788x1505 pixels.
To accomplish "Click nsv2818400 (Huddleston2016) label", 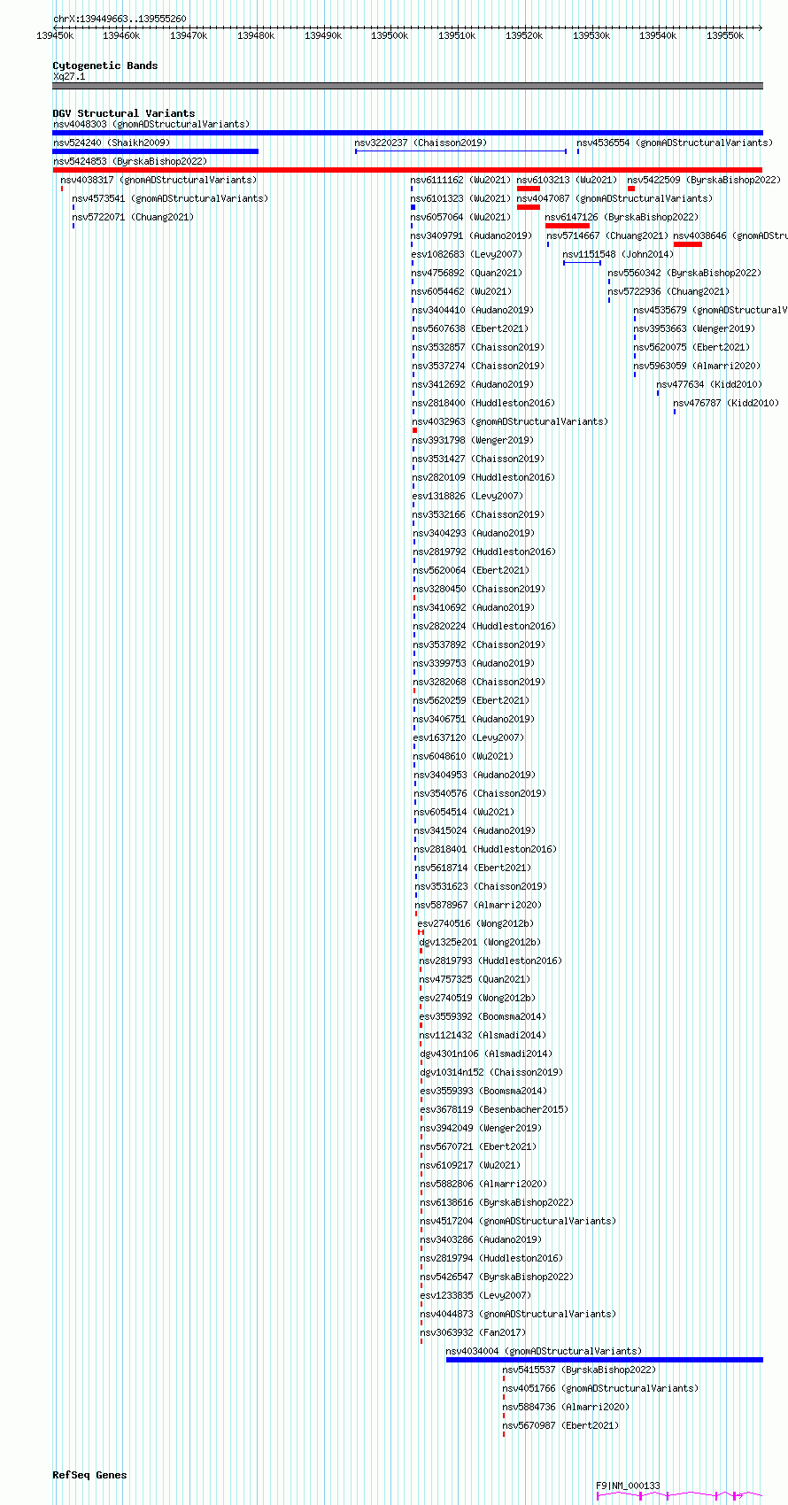I will 483,403.
